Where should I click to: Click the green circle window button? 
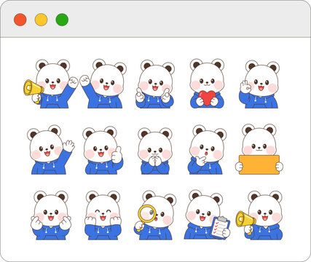pos(62,20)
